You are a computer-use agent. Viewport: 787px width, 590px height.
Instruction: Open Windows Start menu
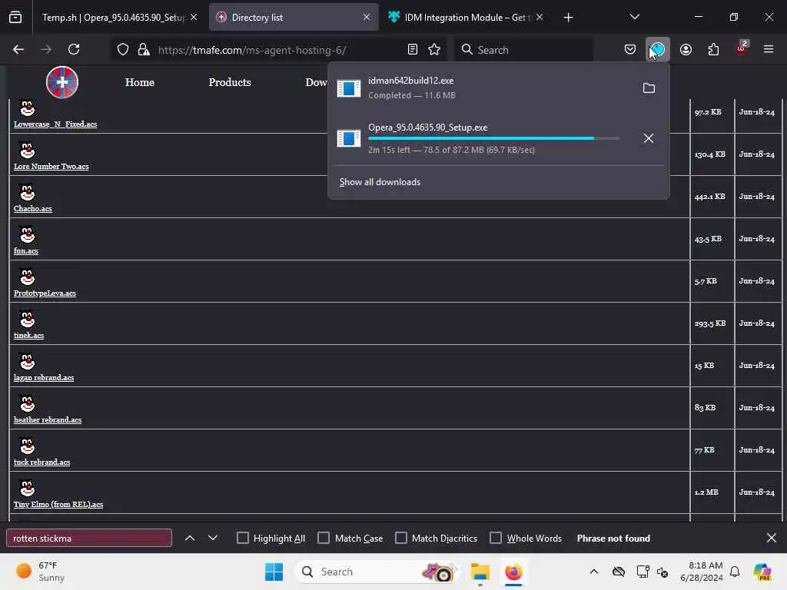coord(274,572)
